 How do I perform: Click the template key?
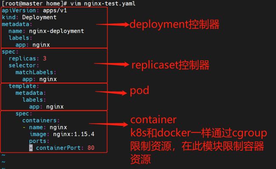coord(23,86)
